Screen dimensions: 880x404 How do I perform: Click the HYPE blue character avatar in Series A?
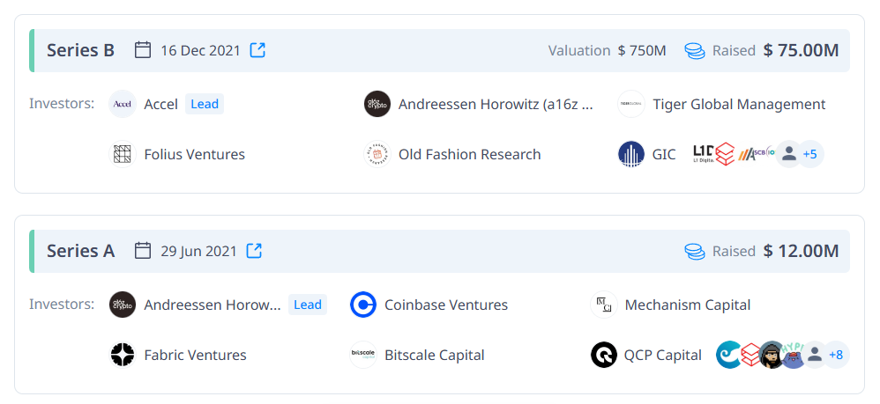coord(793,355)
